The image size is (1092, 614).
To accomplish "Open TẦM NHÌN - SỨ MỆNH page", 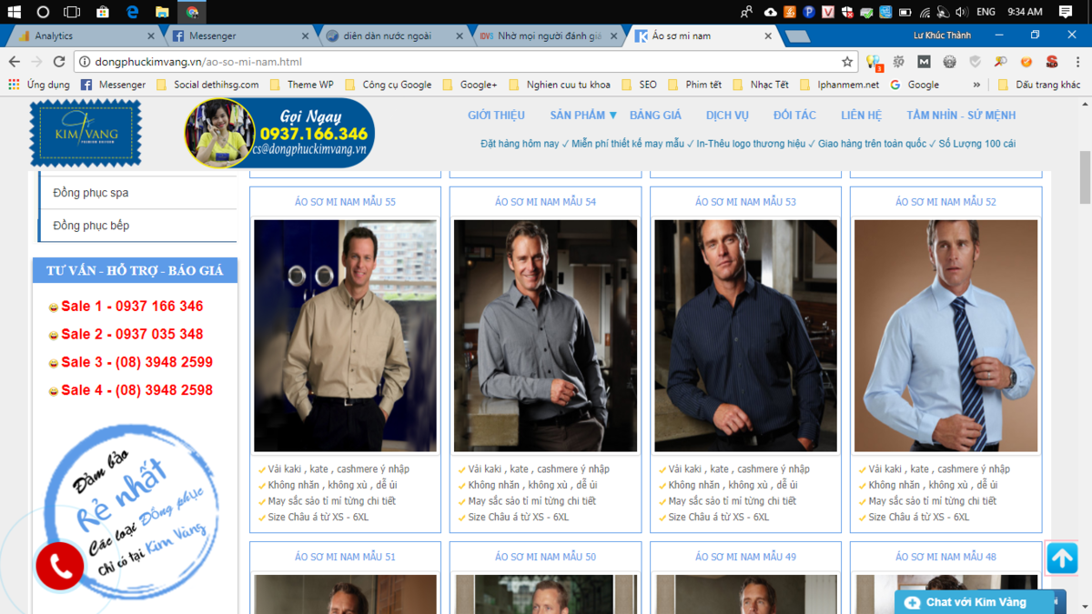I will 961,116.
